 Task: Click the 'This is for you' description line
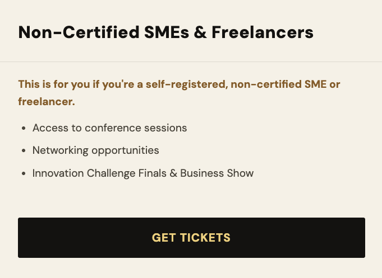point(179,93)
